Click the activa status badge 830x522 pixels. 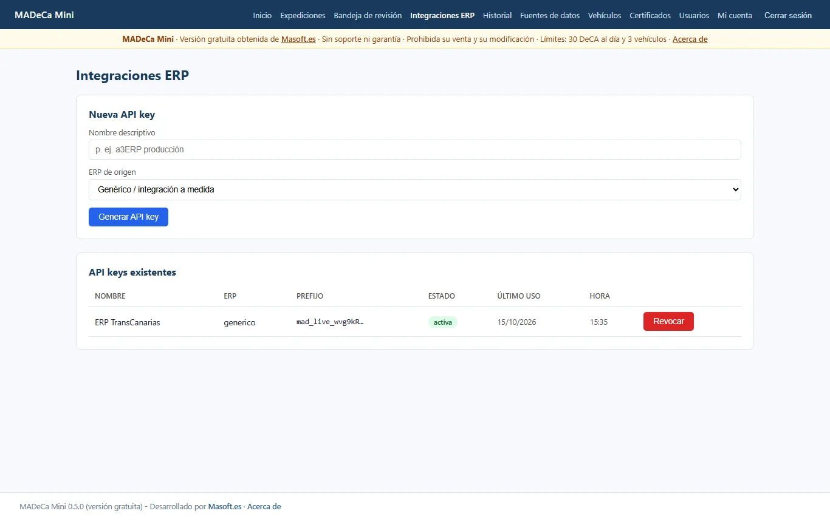tap(443, 322)
